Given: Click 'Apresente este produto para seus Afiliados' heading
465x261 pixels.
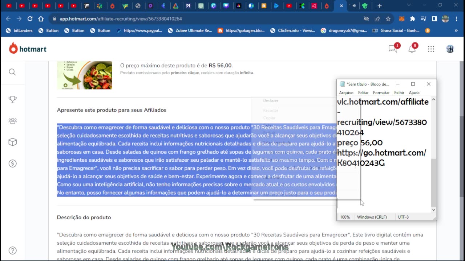Looking at the screenshot, I should tap(112, 110).
